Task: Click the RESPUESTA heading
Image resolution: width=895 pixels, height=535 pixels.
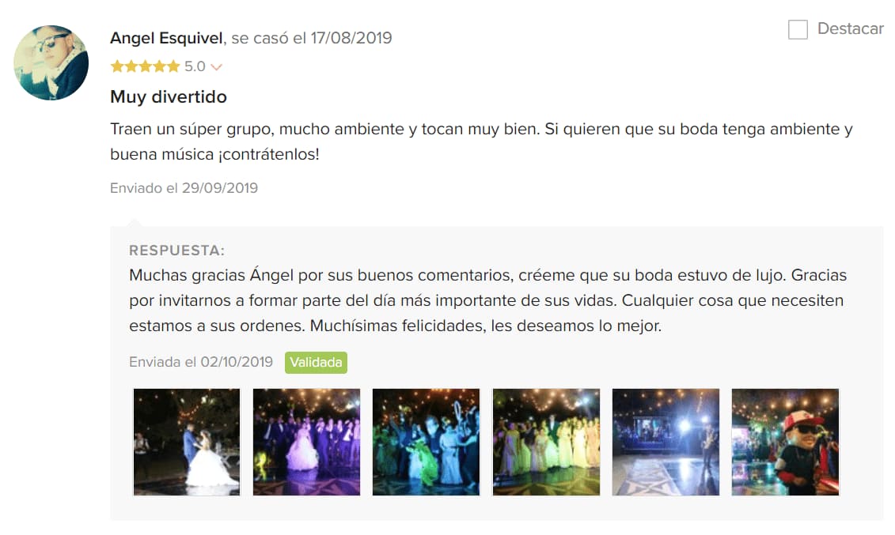Action: click(x=177, y=251)
